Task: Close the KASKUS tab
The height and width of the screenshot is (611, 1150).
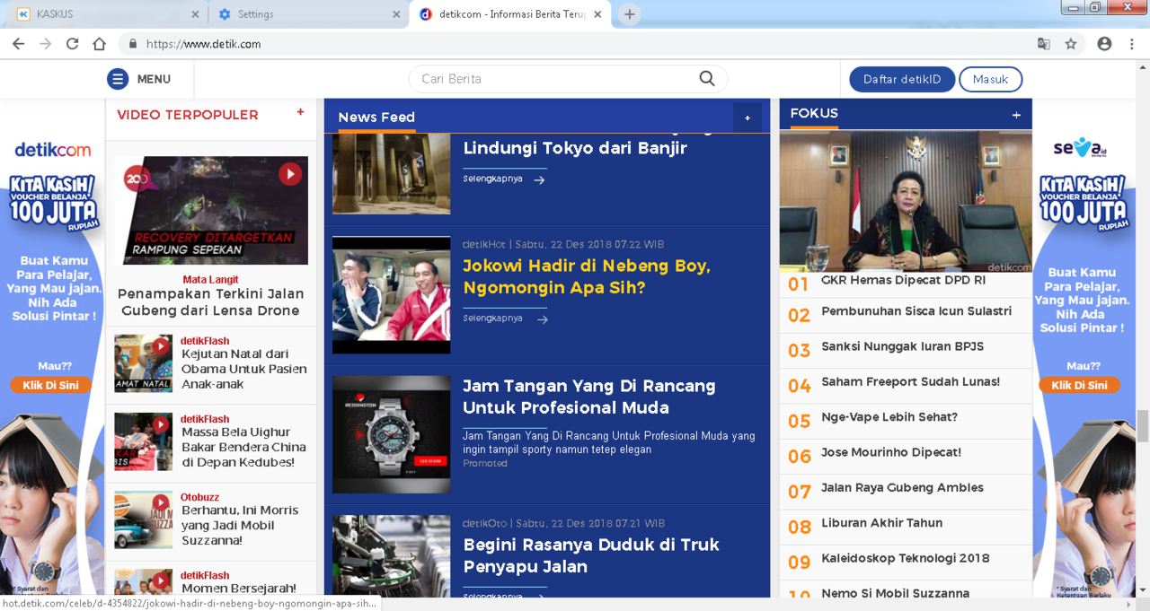Action: click(196, 14)
